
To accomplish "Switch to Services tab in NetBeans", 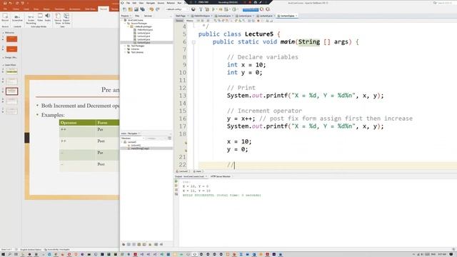I will point(148,16).
